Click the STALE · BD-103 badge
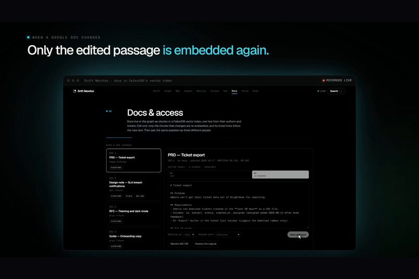The image size is (419, 279). (x=135, y=196)
